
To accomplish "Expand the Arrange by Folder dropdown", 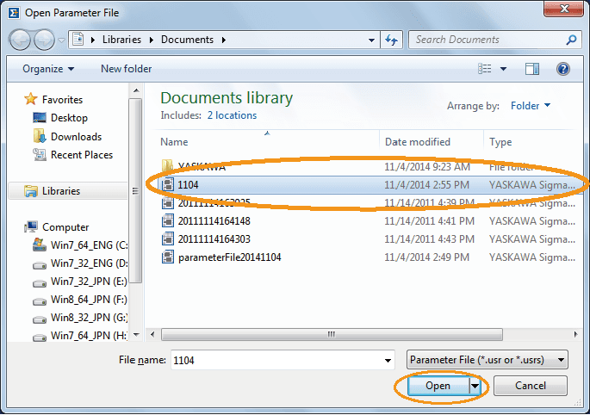I will [x=531, y=106].
